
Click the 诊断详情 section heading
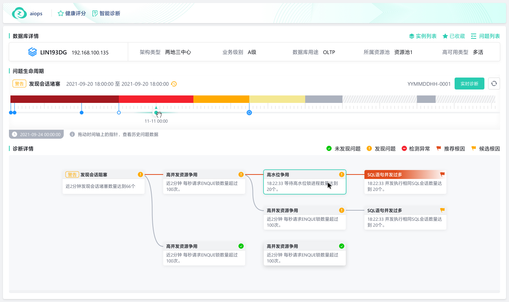23,148
